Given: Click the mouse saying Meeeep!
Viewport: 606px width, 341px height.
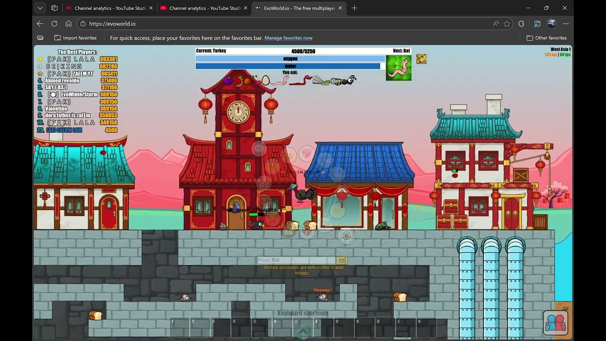Looking at the screenshot, I should [x=323, y=297].
